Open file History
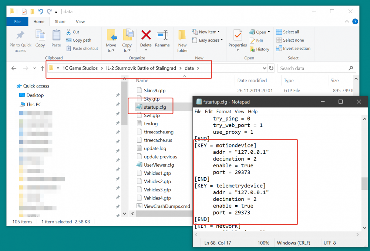 [x=260, y=49]
